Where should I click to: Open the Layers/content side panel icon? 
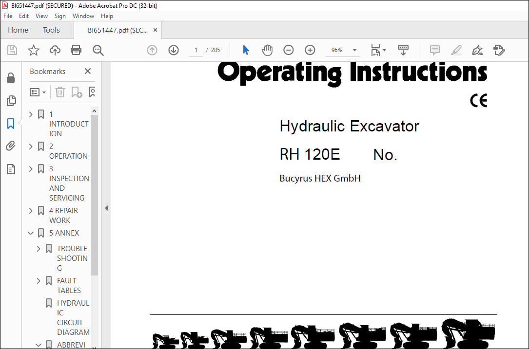click(x=11, y=169)
